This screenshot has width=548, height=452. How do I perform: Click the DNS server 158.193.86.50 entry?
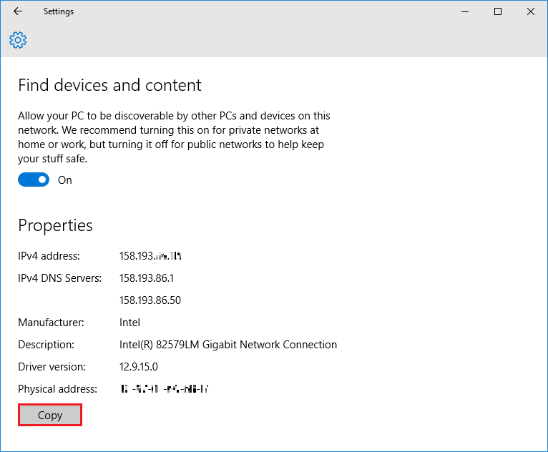[x=150, y=300]
